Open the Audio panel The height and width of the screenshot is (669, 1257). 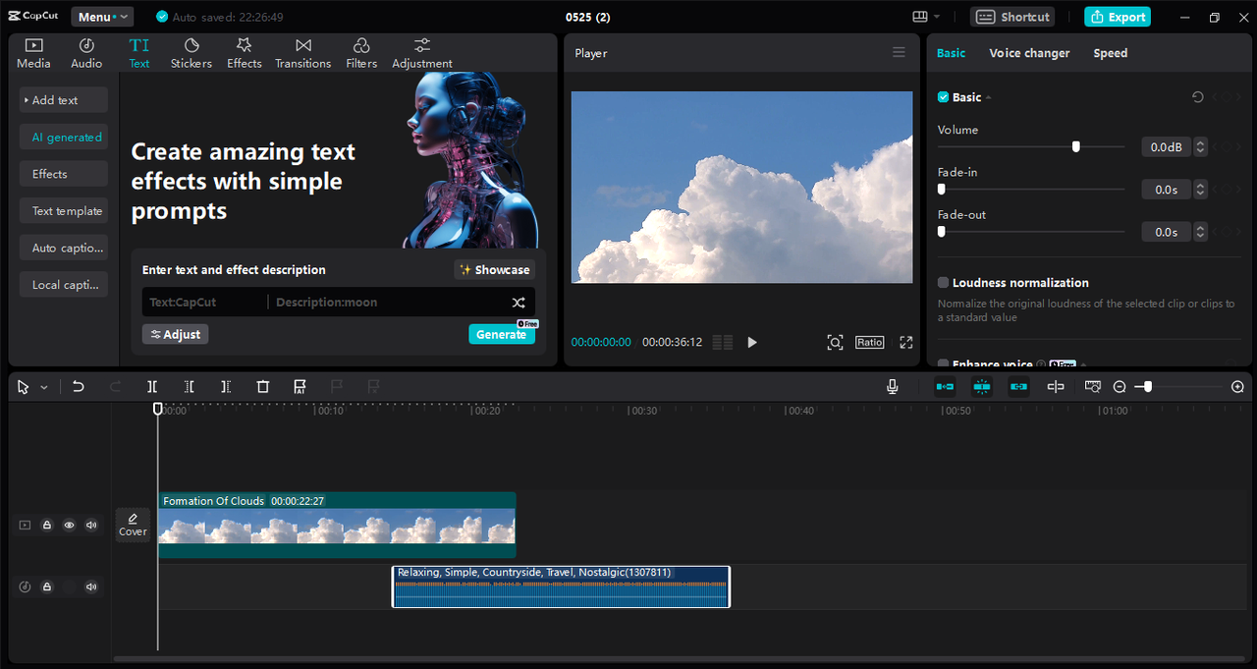coord(86,53)
